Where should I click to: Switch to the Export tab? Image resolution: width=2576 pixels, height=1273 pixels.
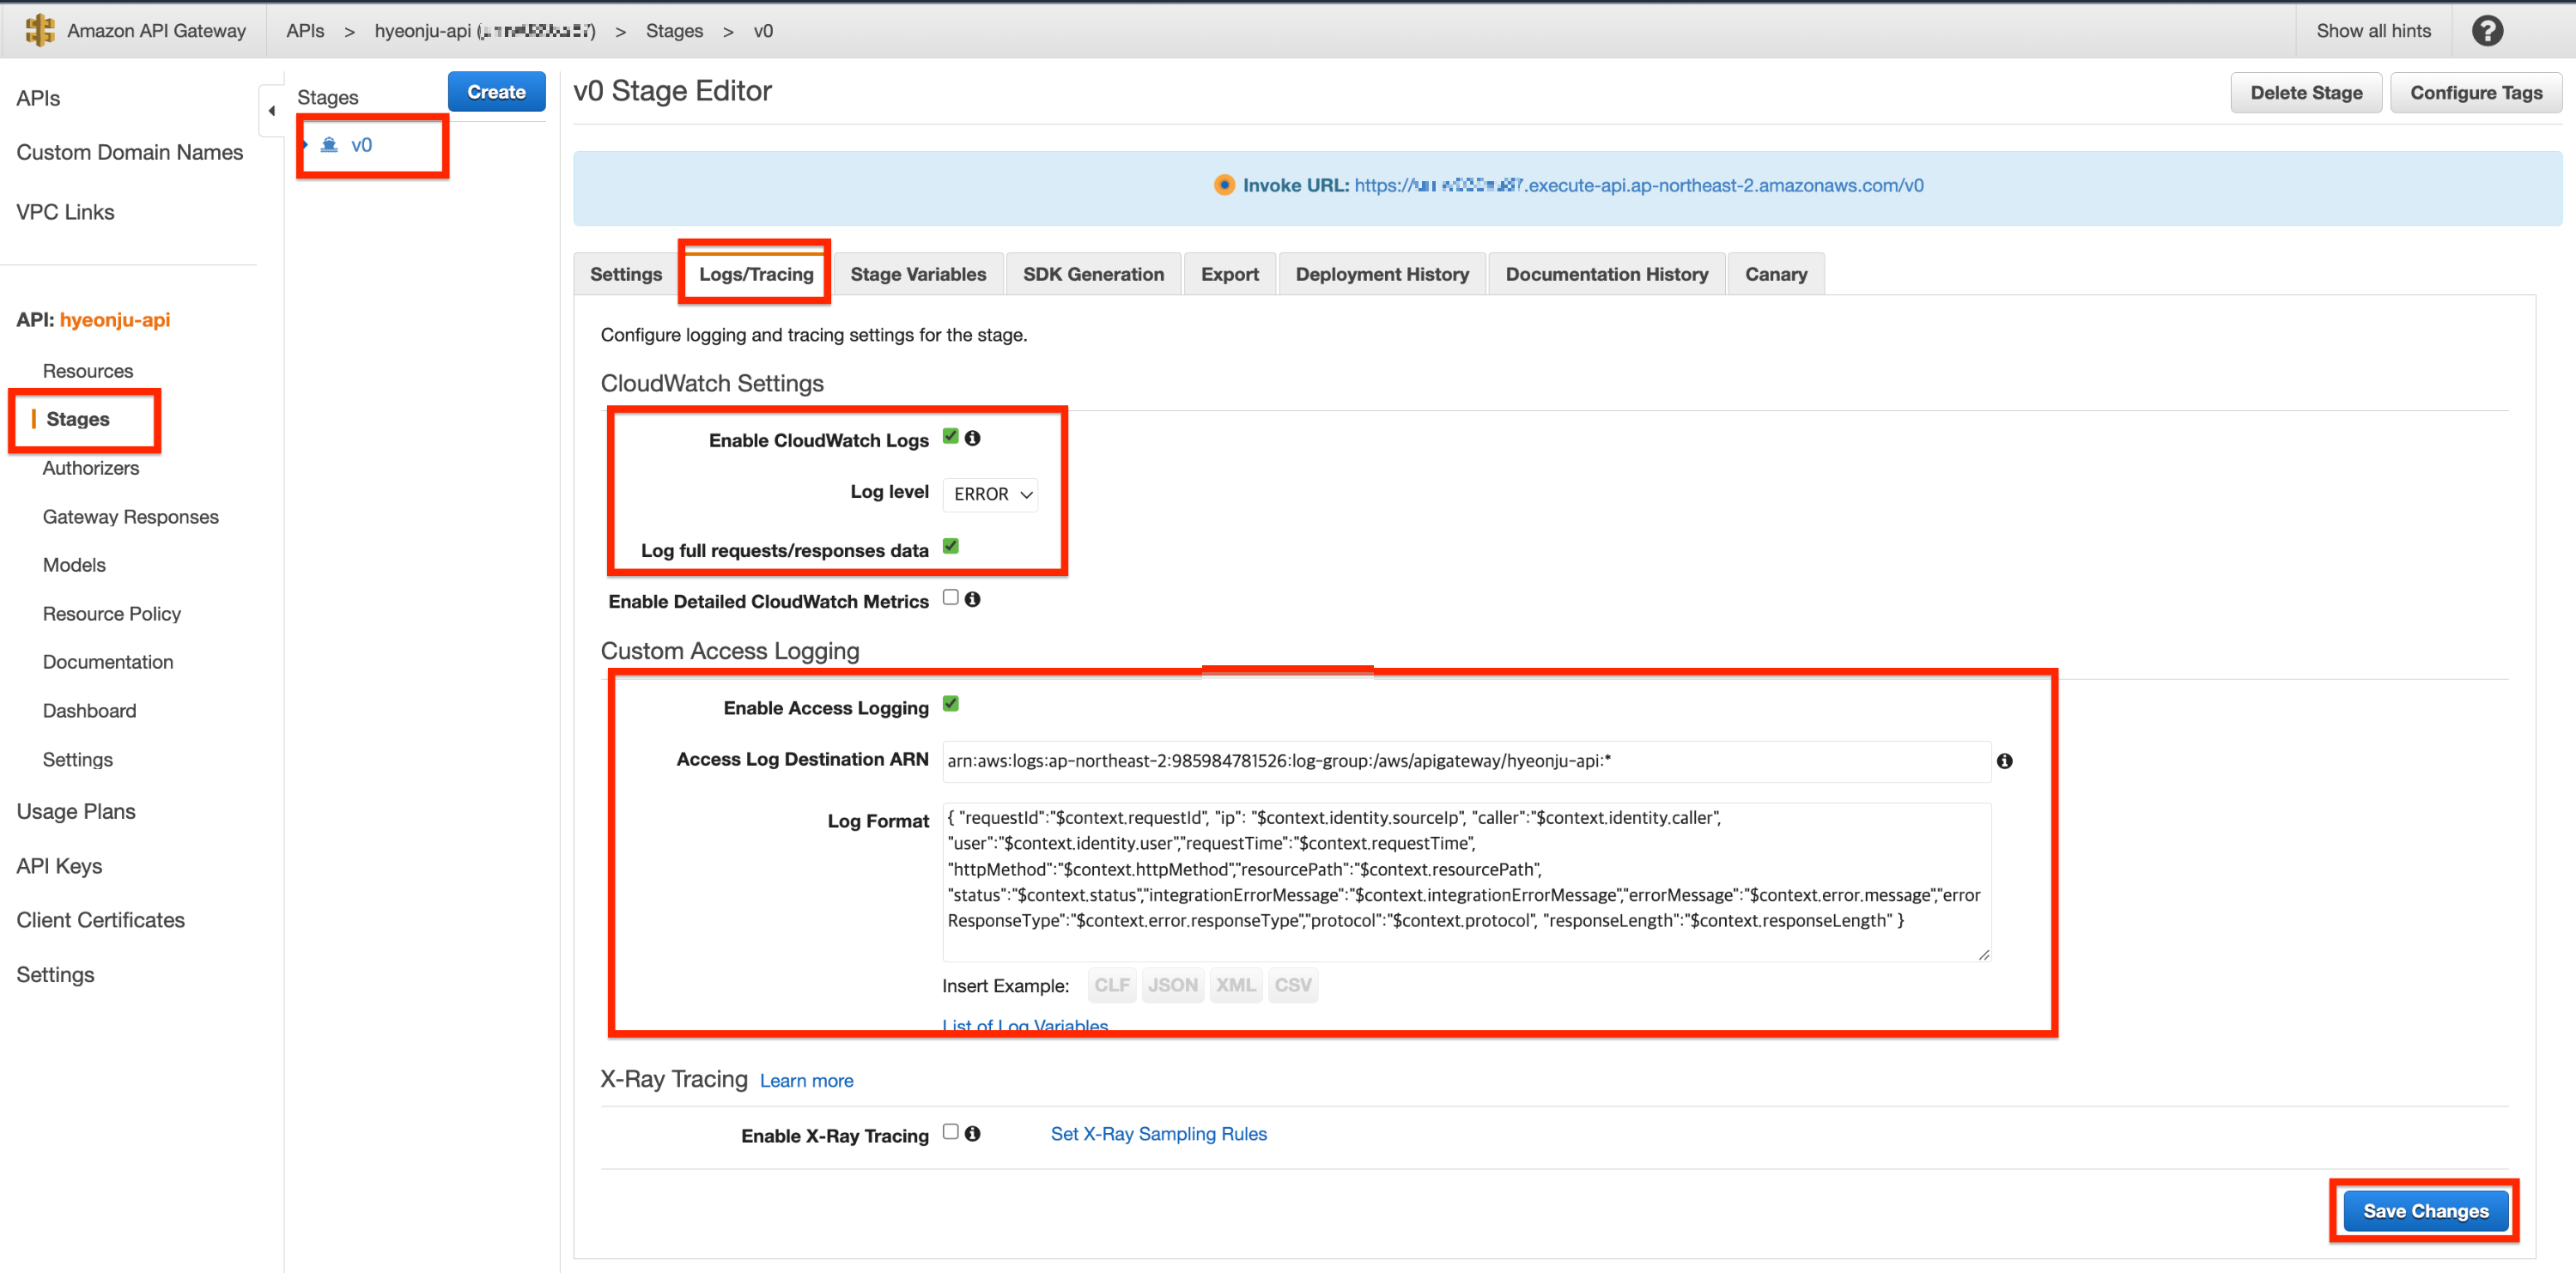coord(1229,274)
